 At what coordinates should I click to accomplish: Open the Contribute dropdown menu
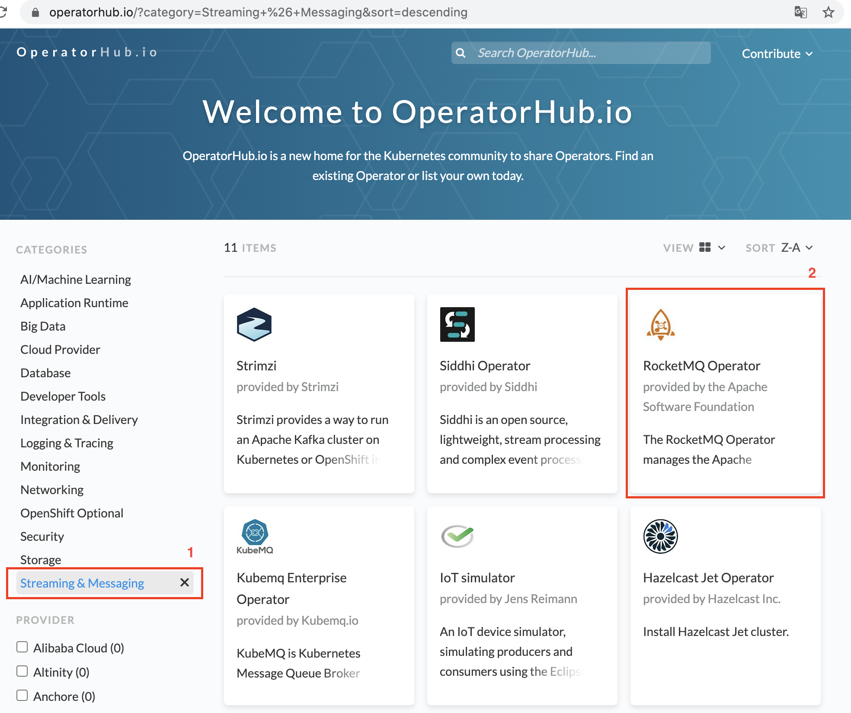click(x=777, y=54)
